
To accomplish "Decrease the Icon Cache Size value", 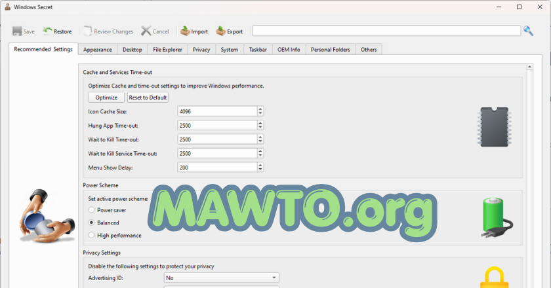I will [260, 114].
